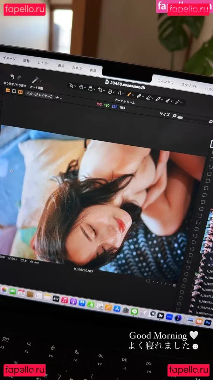This screenshot has width=213, height=380.
Task: Click the 取り消す/やり直す label
Action: [15, 84]
